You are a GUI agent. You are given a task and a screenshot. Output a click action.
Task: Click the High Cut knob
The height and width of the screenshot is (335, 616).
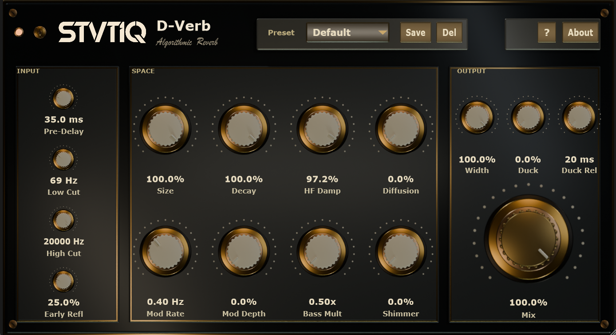[63, 221]
